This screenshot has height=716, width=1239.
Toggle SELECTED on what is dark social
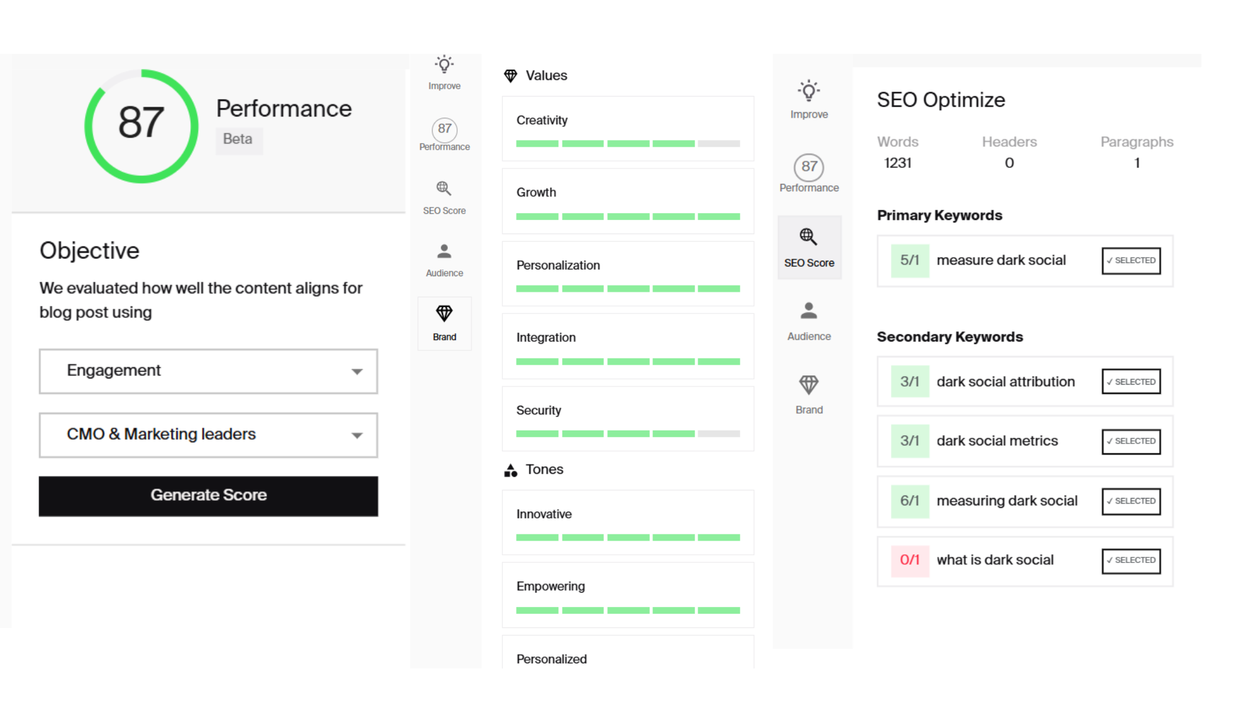pyautogui.click(x=1131, y=561)
